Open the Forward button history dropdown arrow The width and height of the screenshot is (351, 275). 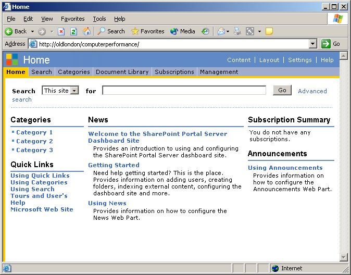point(52,32)
